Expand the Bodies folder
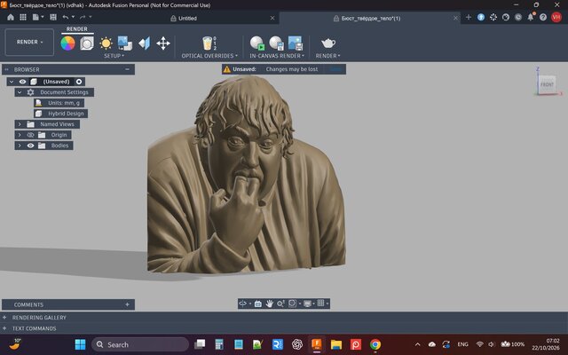The width and height of the screenshot is (568, 355). point(20,146)
